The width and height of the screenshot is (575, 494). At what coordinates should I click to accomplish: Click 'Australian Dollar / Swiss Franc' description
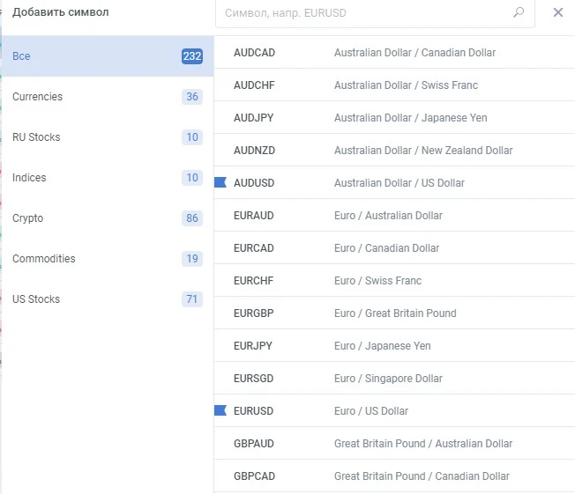(406, 85)
